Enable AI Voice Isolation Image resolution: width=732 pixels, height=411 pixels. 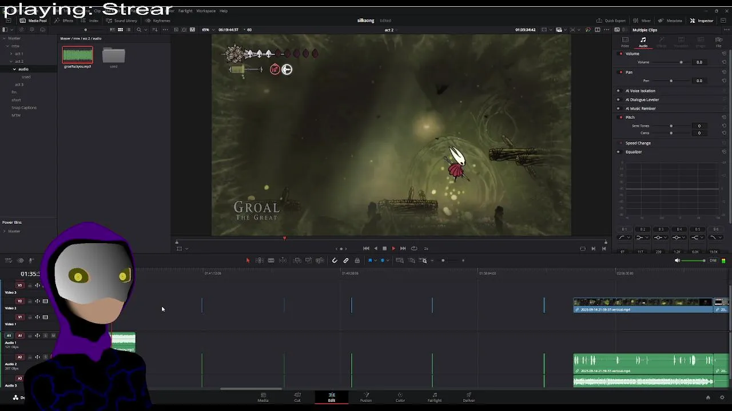click(x=618, y=91)
